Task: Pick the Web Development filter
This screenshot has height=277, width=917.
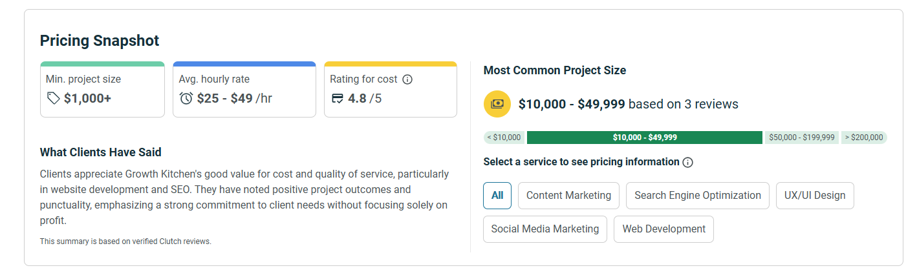Action: click(x=663, y=229)
